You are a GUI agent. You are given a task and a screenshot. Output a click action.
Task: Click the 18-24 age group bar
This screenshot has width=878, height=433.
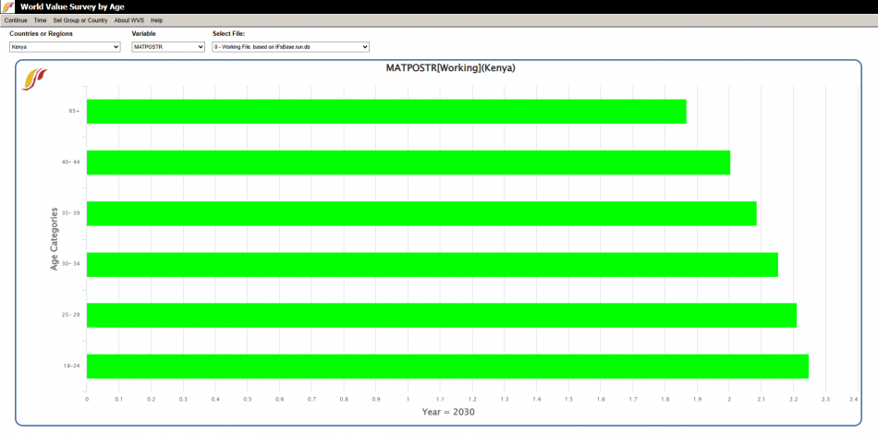pyautogui.click(x=447, y=366)
